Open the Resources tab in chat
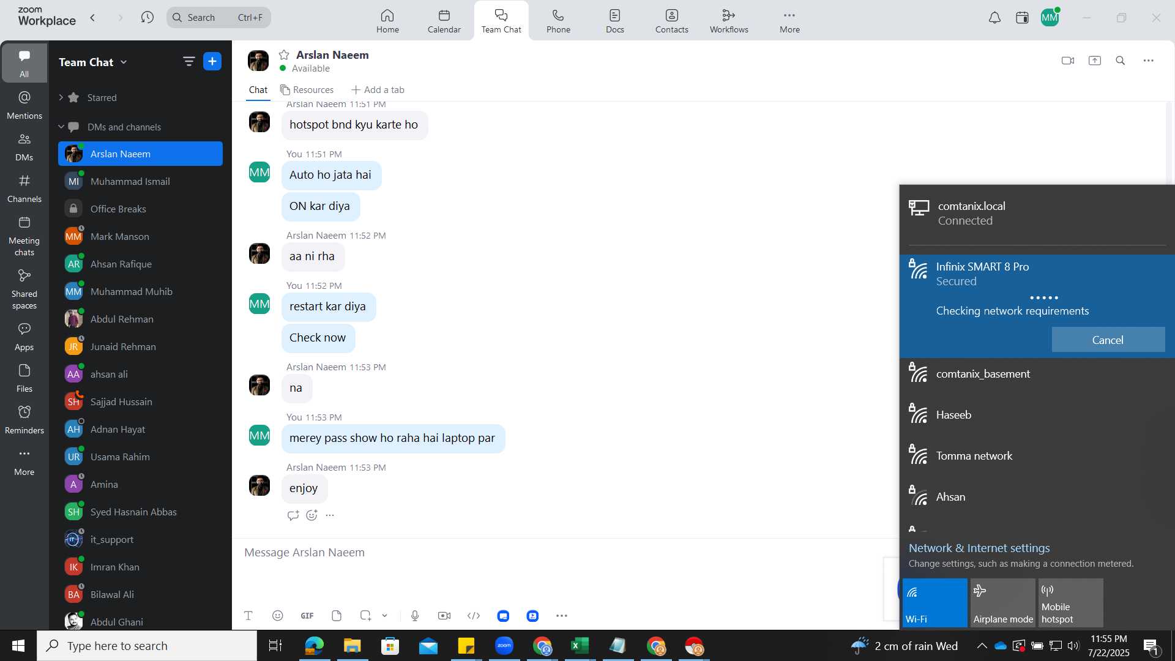Viewport: 1175px width, 661px height. pos(307,90)
